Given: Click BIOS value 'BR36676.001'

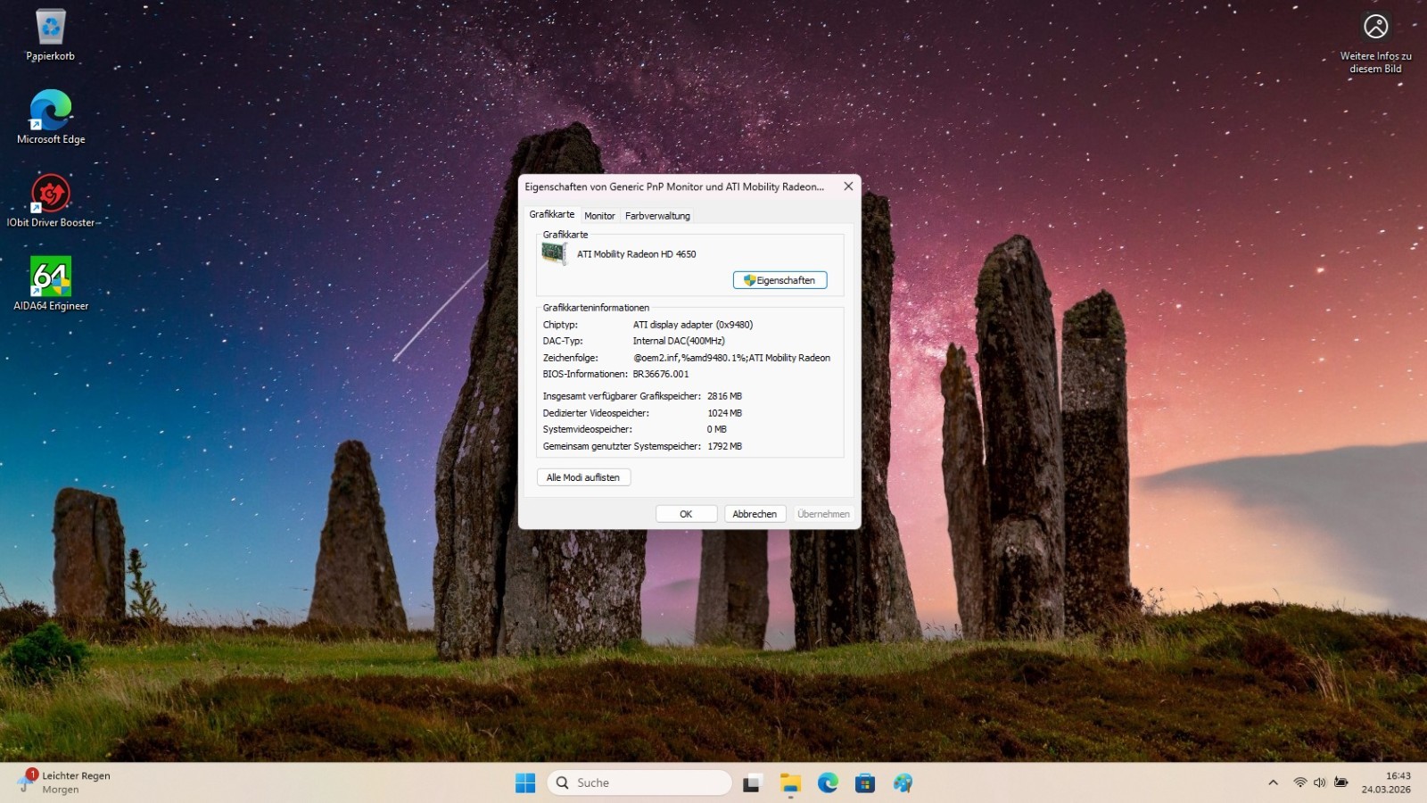Looking at the screenshot, I should coord(661,374).
